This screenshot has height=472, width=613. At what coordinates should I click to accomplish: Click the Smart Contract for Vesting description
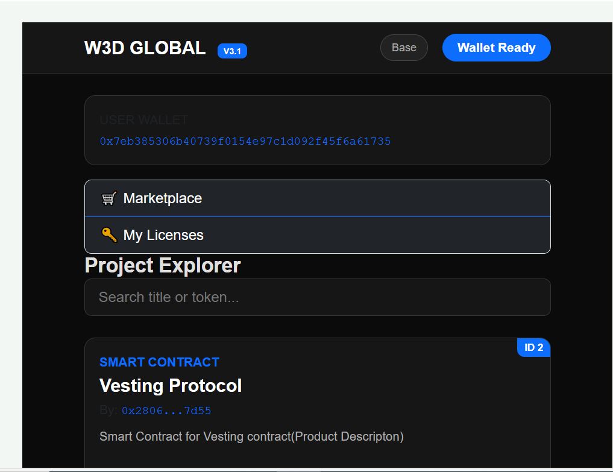click(251, 436)
